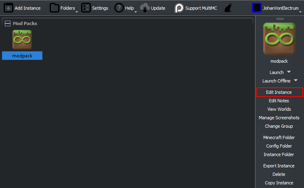Open View Worlds

[279, 109]
